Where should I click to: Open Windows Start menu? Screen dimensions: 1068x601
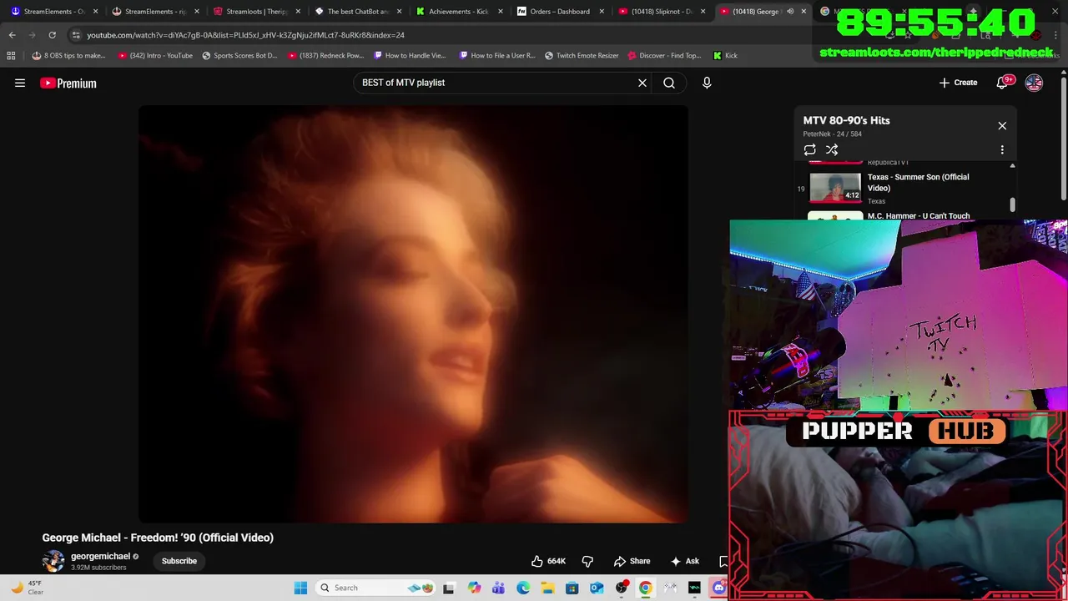click(x=300, y=588)
